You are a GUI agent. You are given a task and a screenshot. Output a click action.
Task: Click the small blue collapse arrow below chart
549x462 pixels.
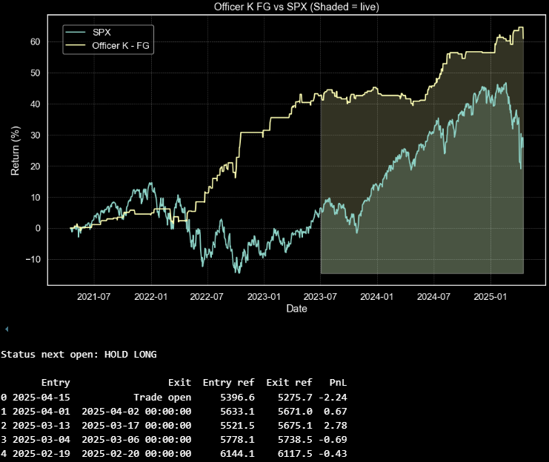7,329
